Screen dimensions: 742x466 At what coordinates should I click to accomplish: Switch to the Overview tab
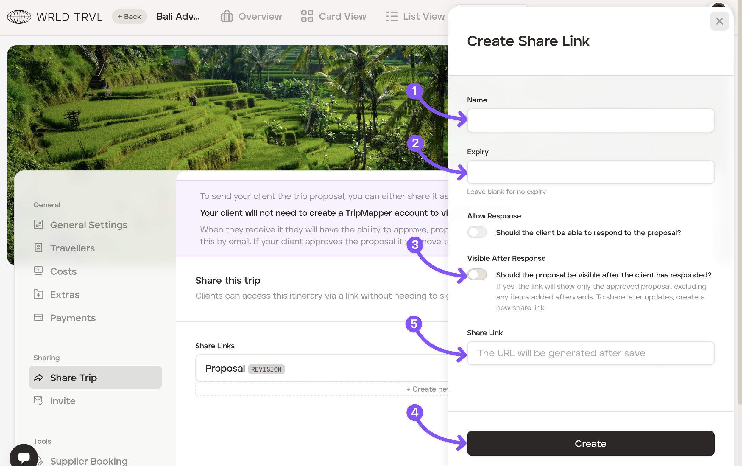pyautogui.click(x=251, y=17)
